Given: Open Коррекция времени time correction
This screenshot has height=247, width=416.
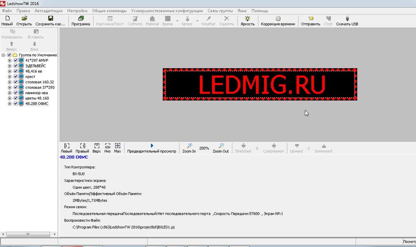Looking at the screenshot, I should point(278,18).
